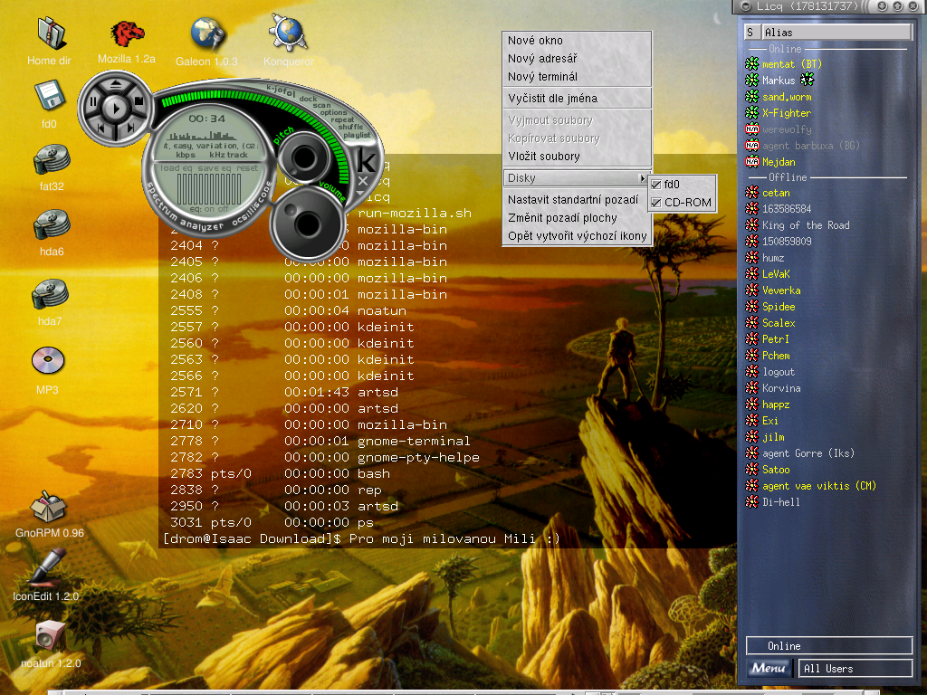This screenshot has height=695, width=927.
Task: Click the Licq Menu button
Action: (769, 669)
